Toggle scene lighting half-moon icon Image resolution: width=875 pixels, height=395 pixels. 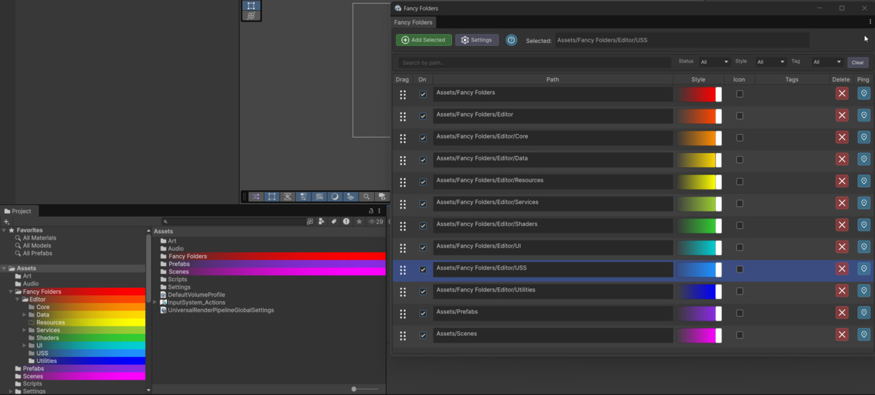(335, 197)
